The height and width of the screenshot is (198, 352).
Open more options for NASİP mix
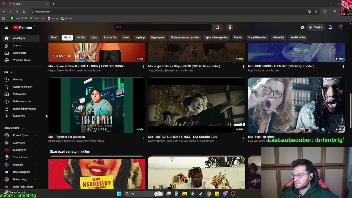point(243,67)
